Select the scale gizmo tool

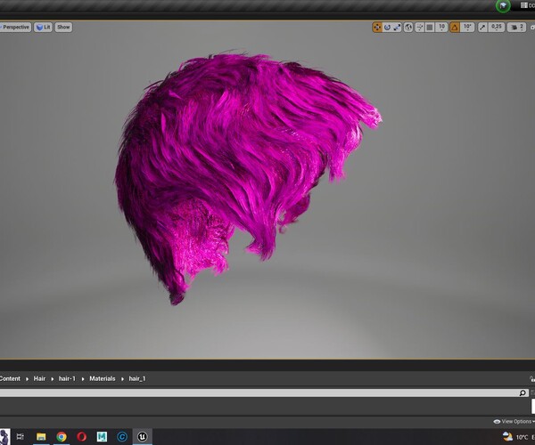point(397,28)
